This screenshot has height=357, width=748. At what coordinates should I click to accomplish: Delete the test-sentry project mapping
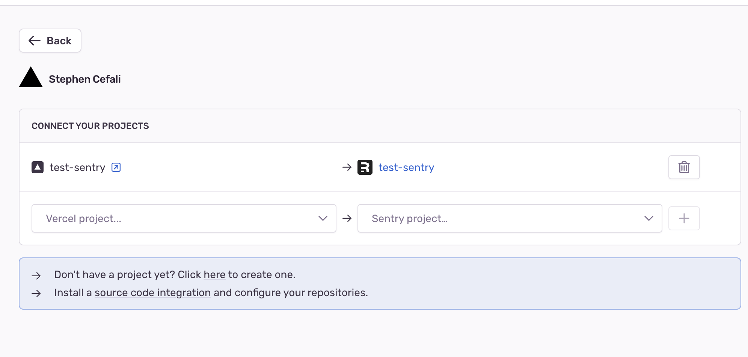point(684,167)
